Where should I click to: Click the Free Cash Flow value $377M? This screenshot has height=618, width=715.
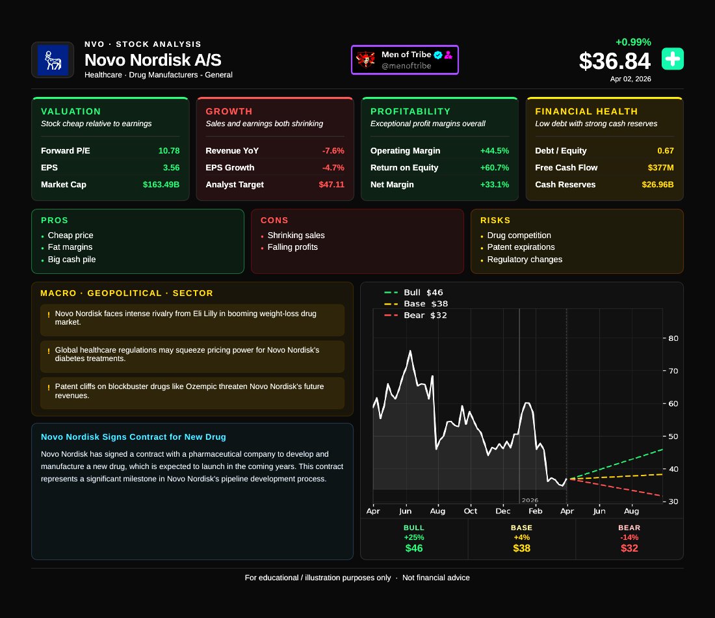[x=661, y=167]
